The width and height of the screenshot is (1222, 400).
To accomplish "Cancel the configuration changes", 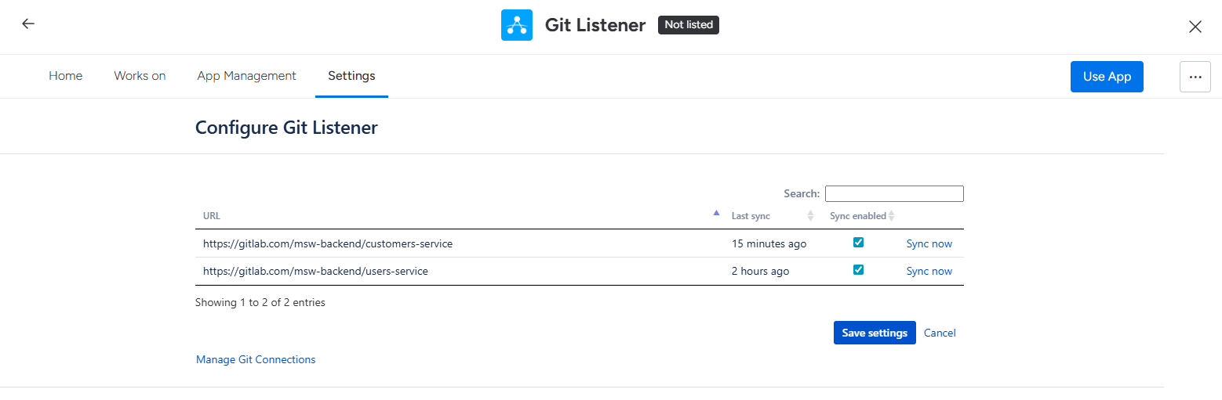I will tap(940, 333).
